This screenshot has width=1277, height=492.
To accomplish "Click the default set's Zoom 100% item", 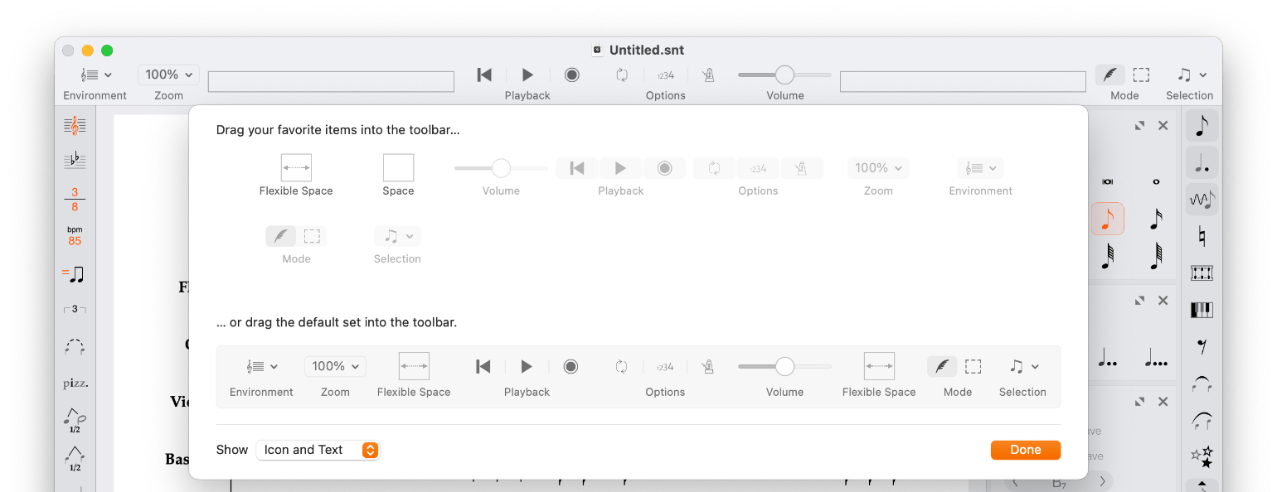I will point(335,366).
